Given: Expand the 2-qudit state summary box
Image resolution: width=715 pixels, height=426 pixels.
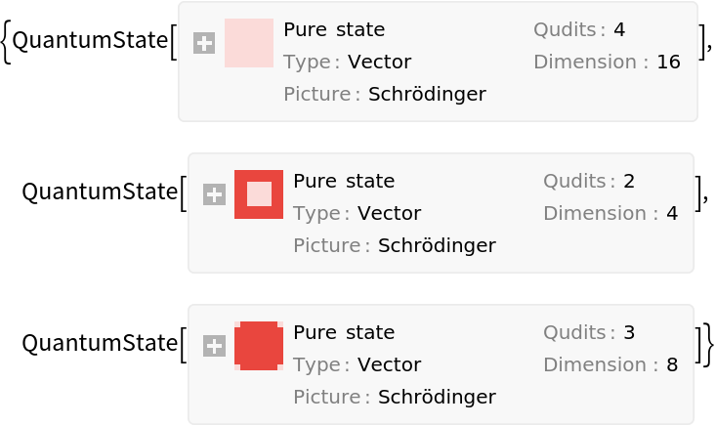Looking at the screenshot, I should pyautogui.click(x=214, y=194).
